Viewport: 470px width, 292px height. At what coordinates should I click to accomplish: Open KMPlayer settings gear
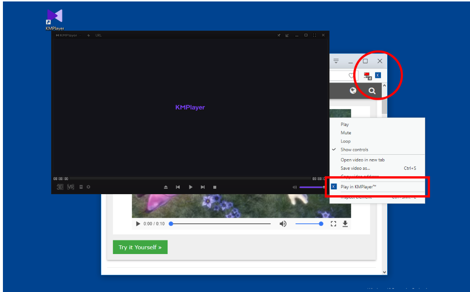[89, 187]
